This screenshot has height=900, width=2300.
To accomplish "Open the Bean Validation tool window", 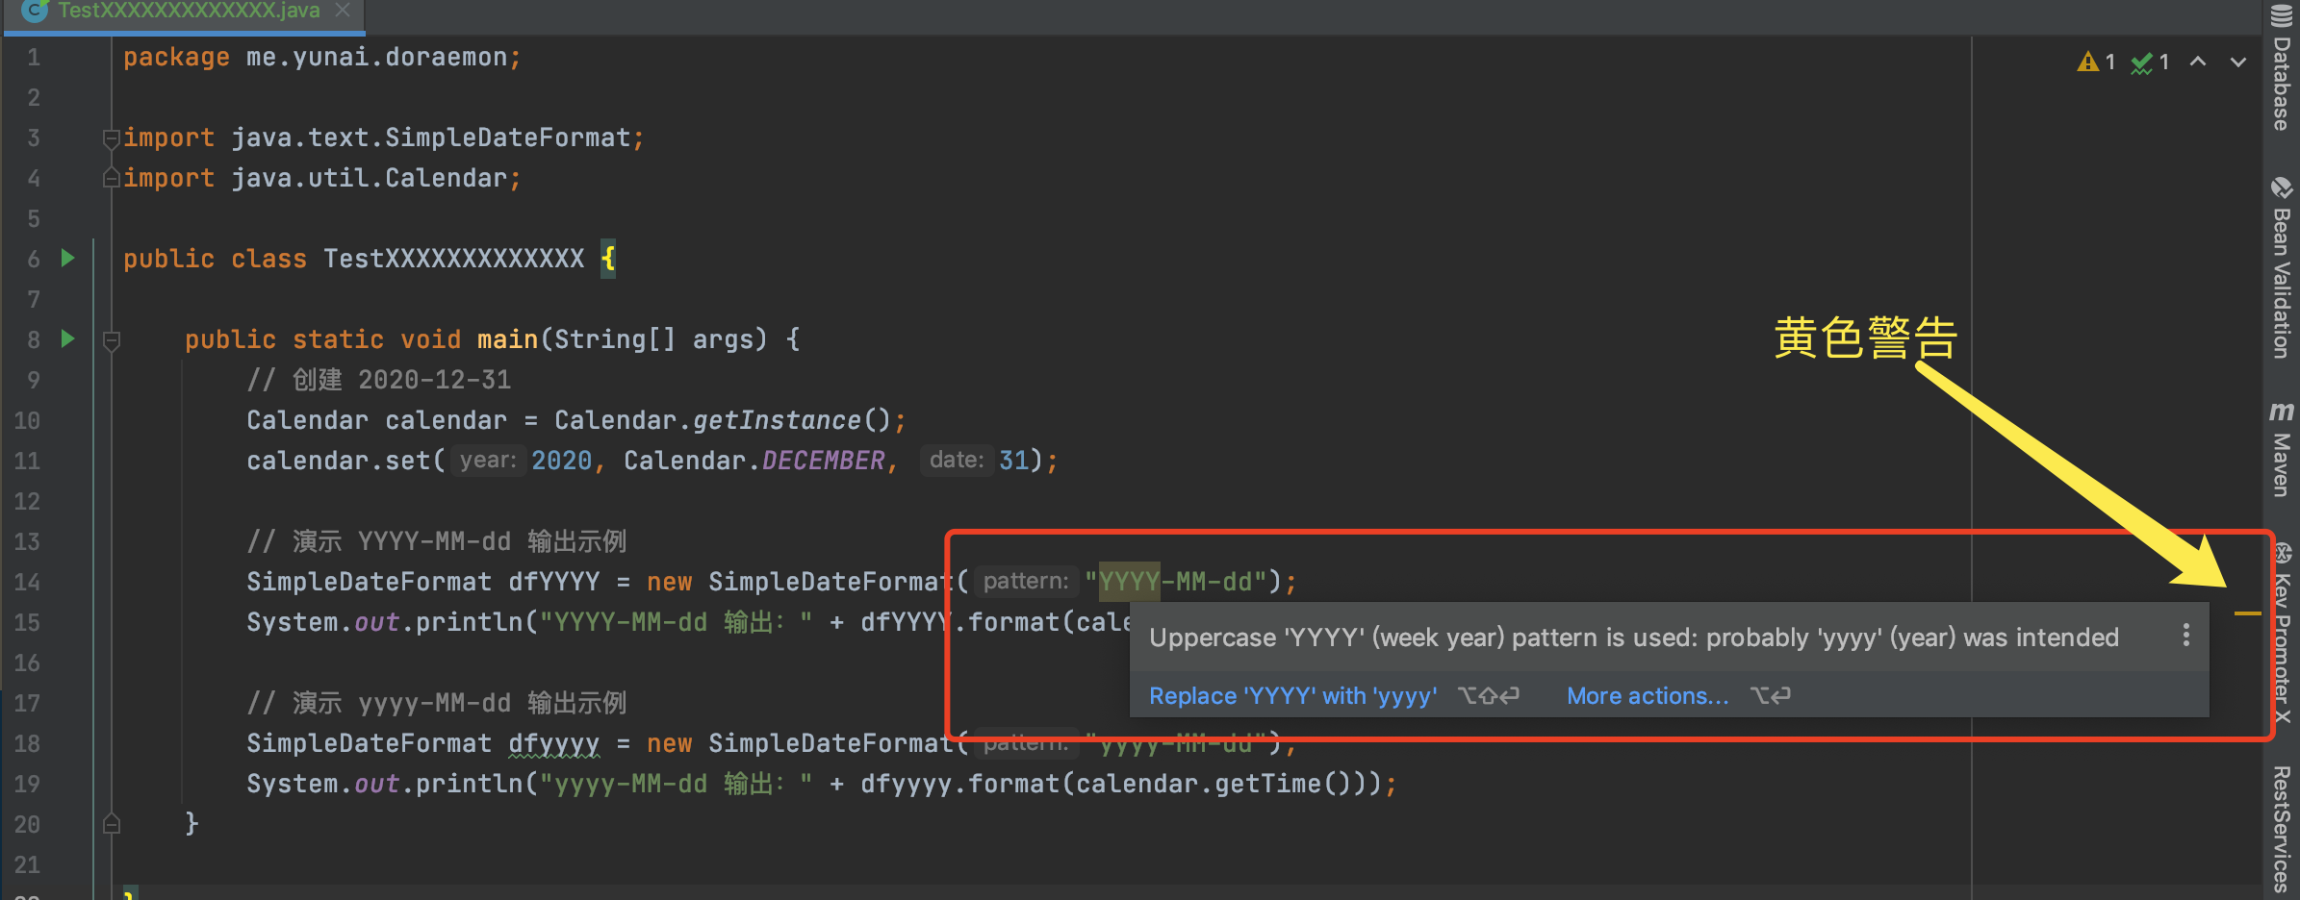I will tap(2282, 269).
